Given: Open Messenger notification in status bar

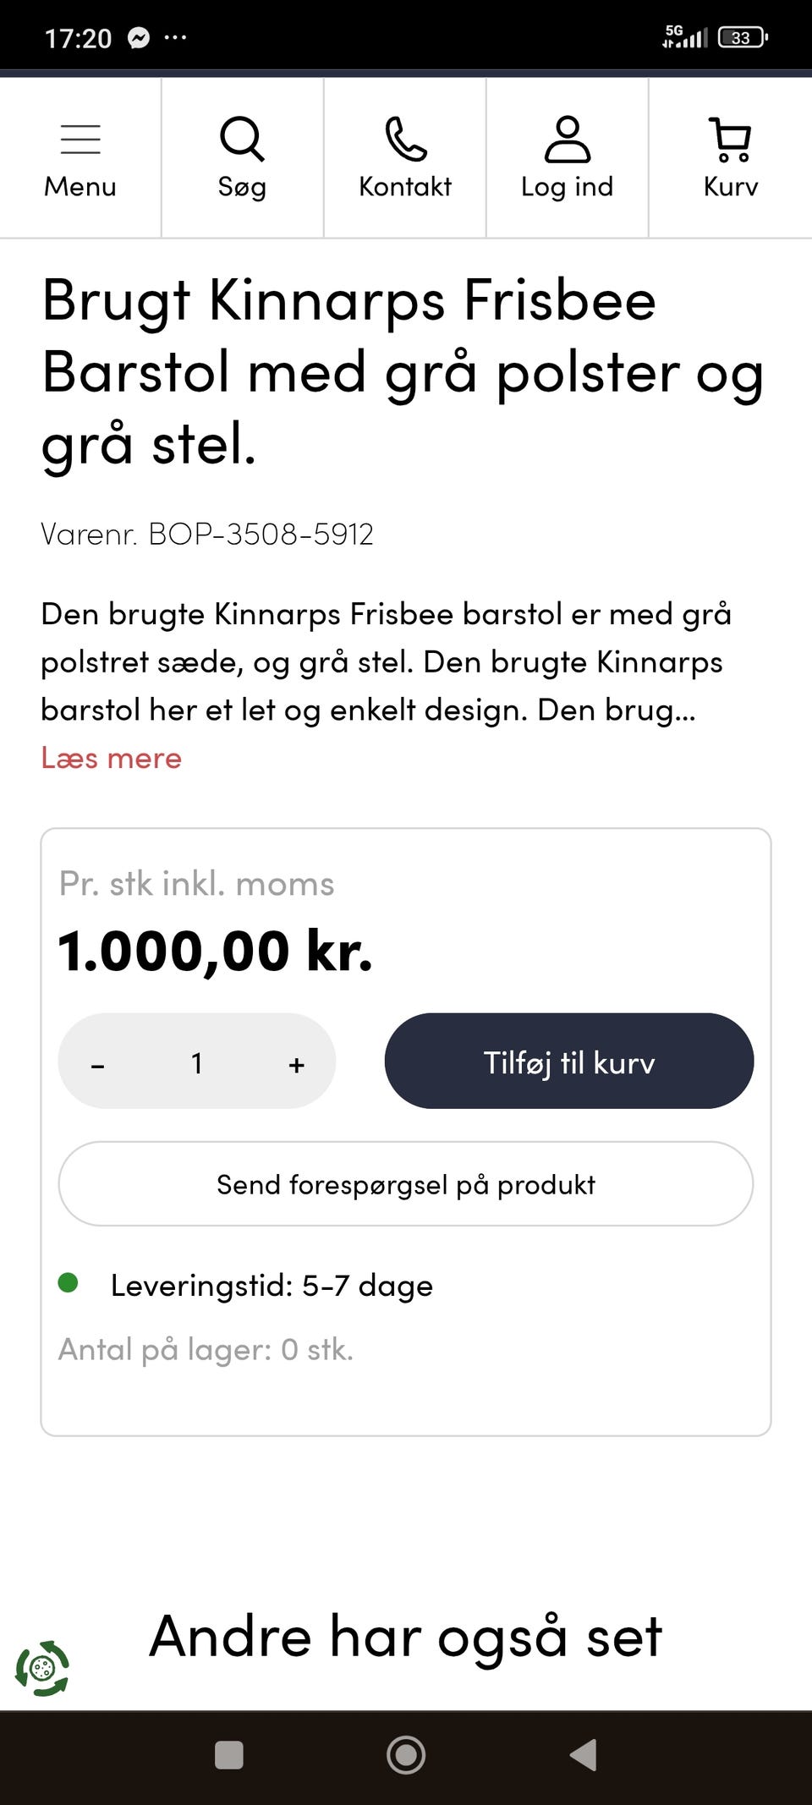Looking at the screenshot, I should tap(139, 38).
